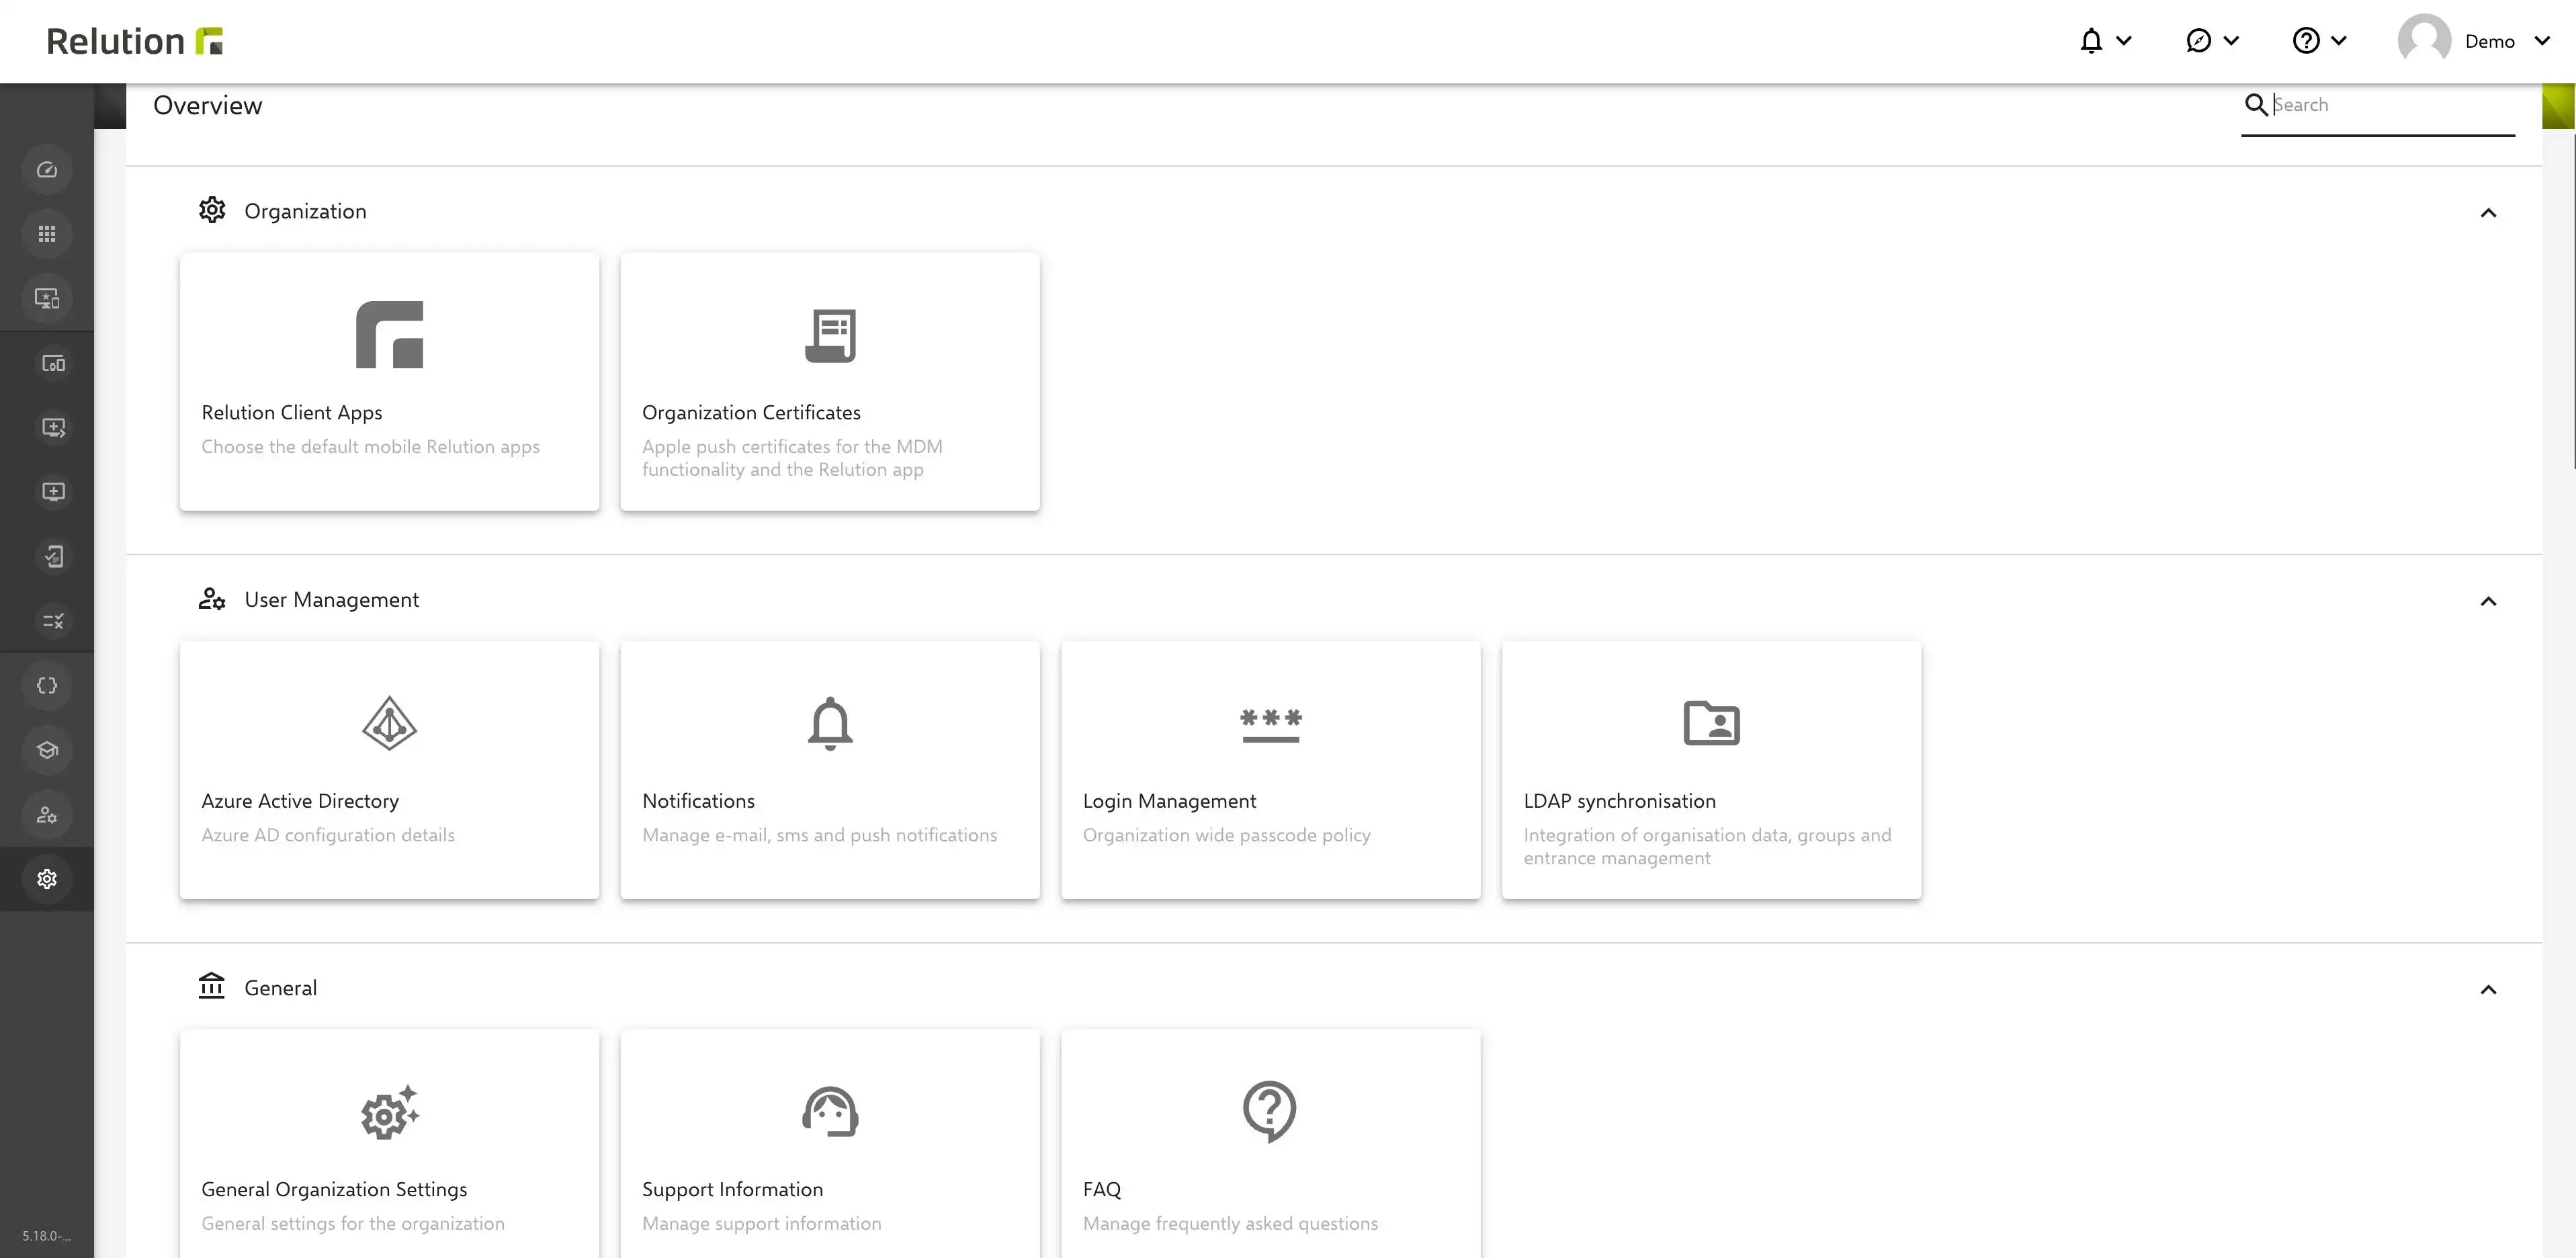
Task: Open Support Information title
Action: pyautogui.click(x=732, y=1189)
